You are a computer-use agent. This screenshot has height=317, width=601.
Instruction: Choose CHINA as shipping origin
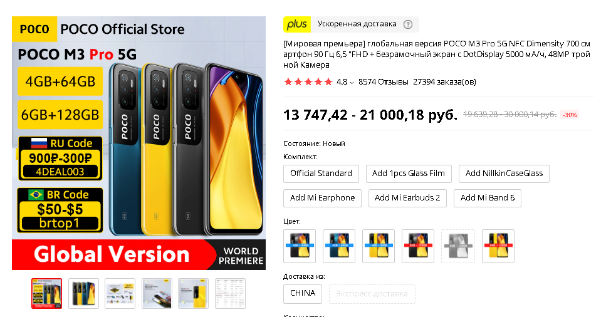(303, 294)
